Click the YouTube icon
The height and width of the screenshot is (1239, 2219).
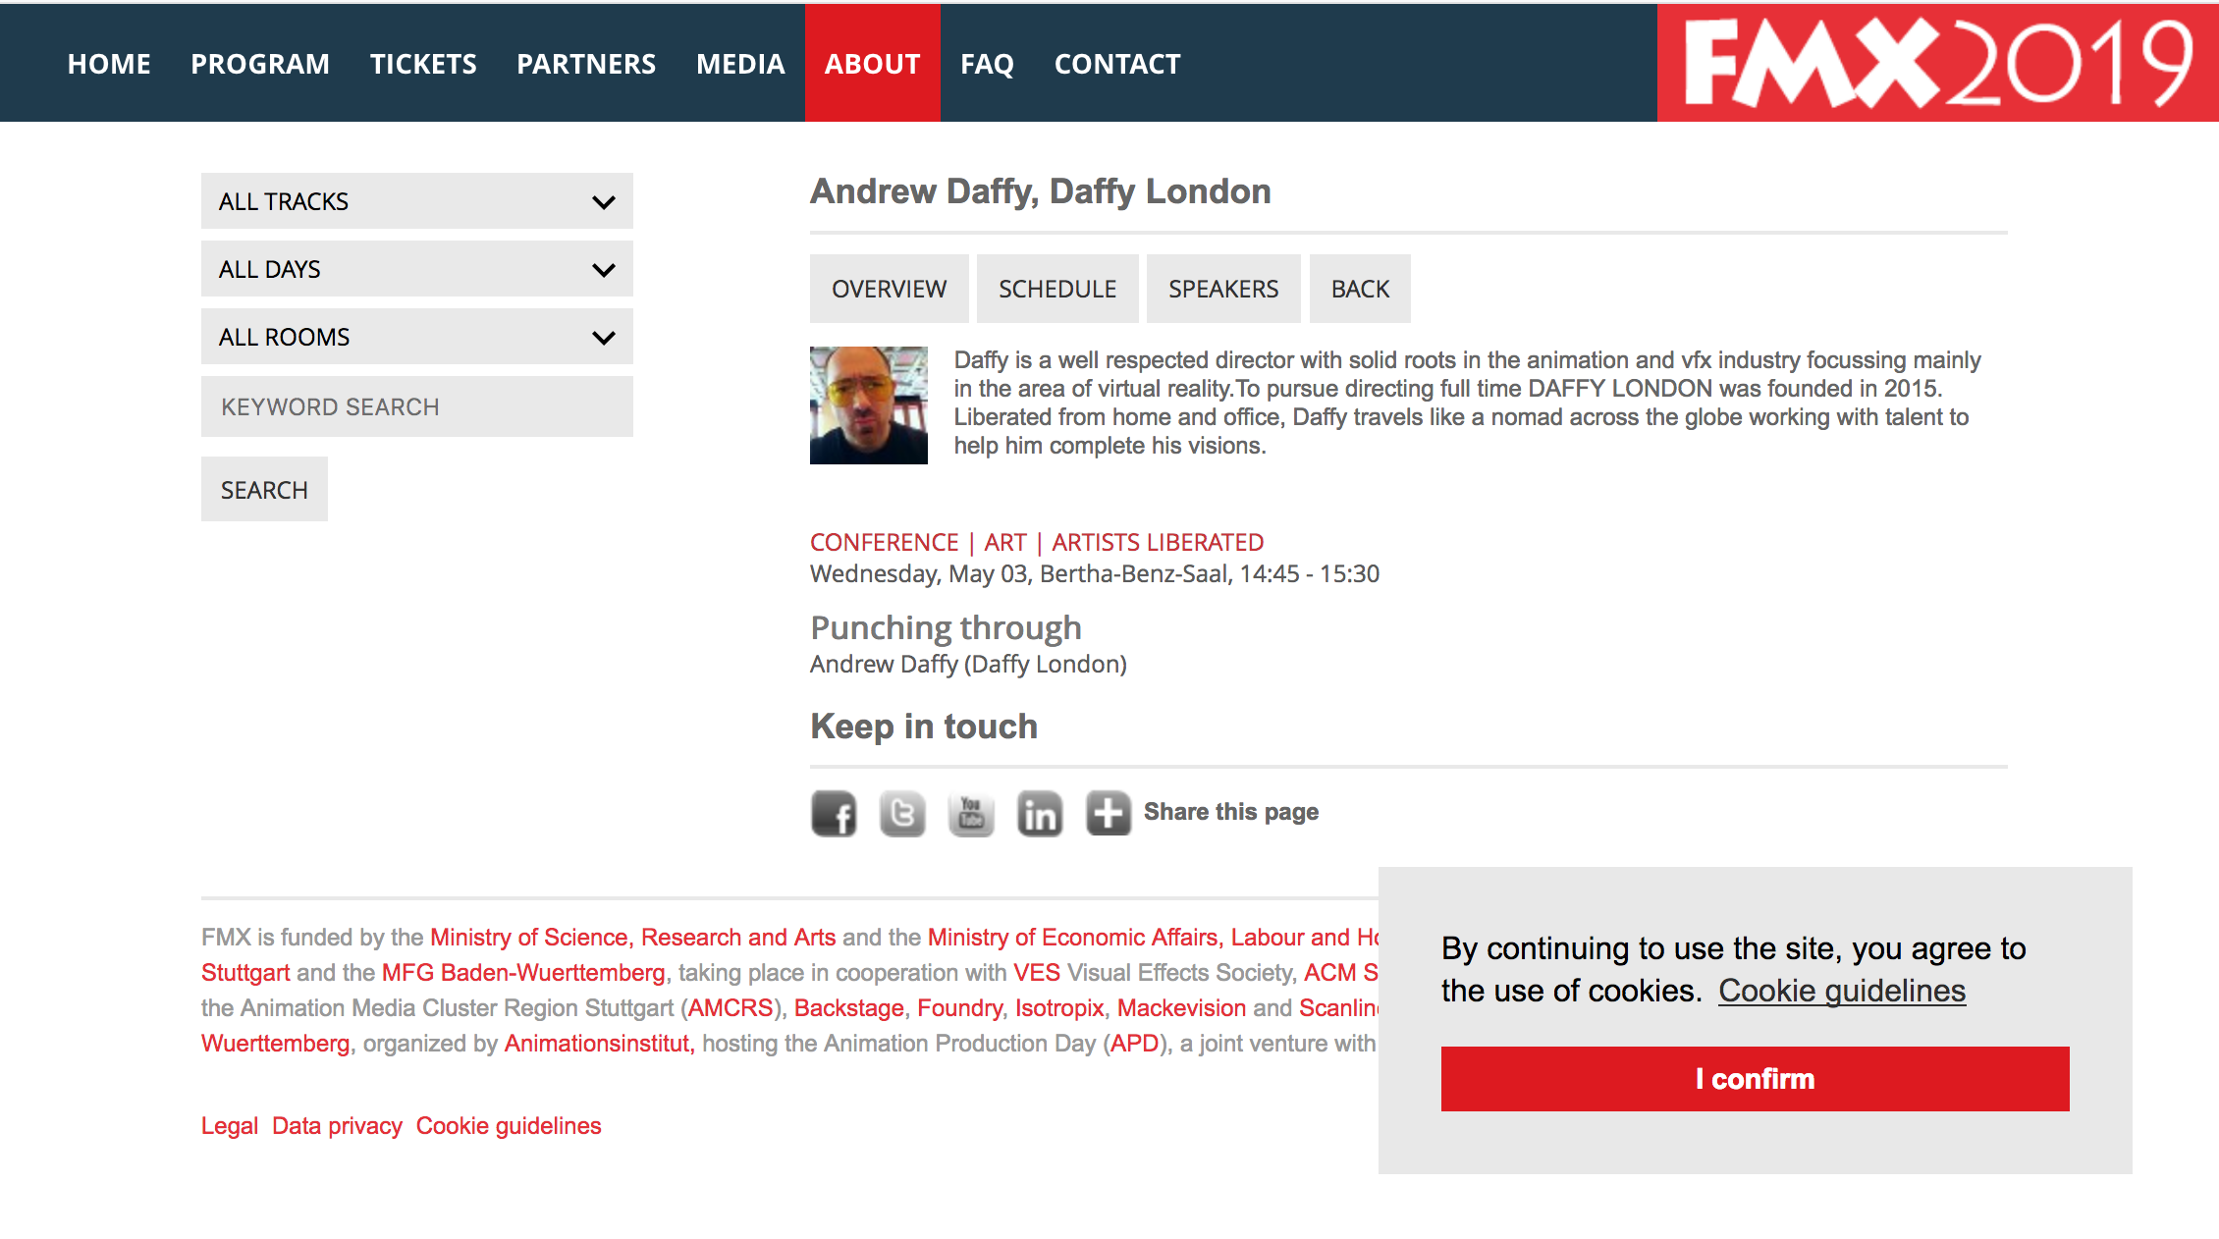pyautogui.click(x=971, y=813)
